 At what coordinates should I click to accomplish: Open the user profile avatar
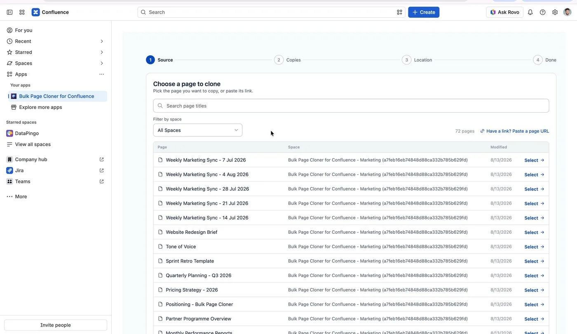[568, 12]
